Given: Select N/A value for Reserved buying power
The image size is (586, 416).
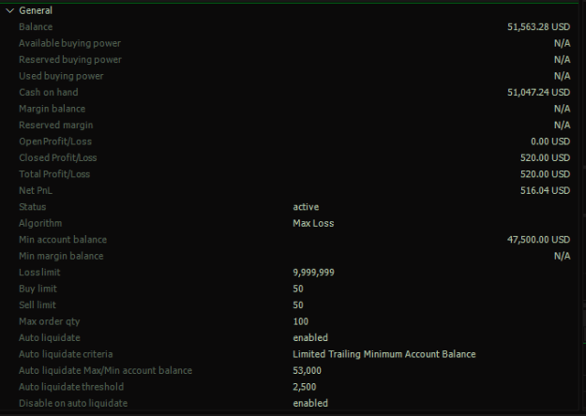Looking at the screenshot, I should pos(562,60).
